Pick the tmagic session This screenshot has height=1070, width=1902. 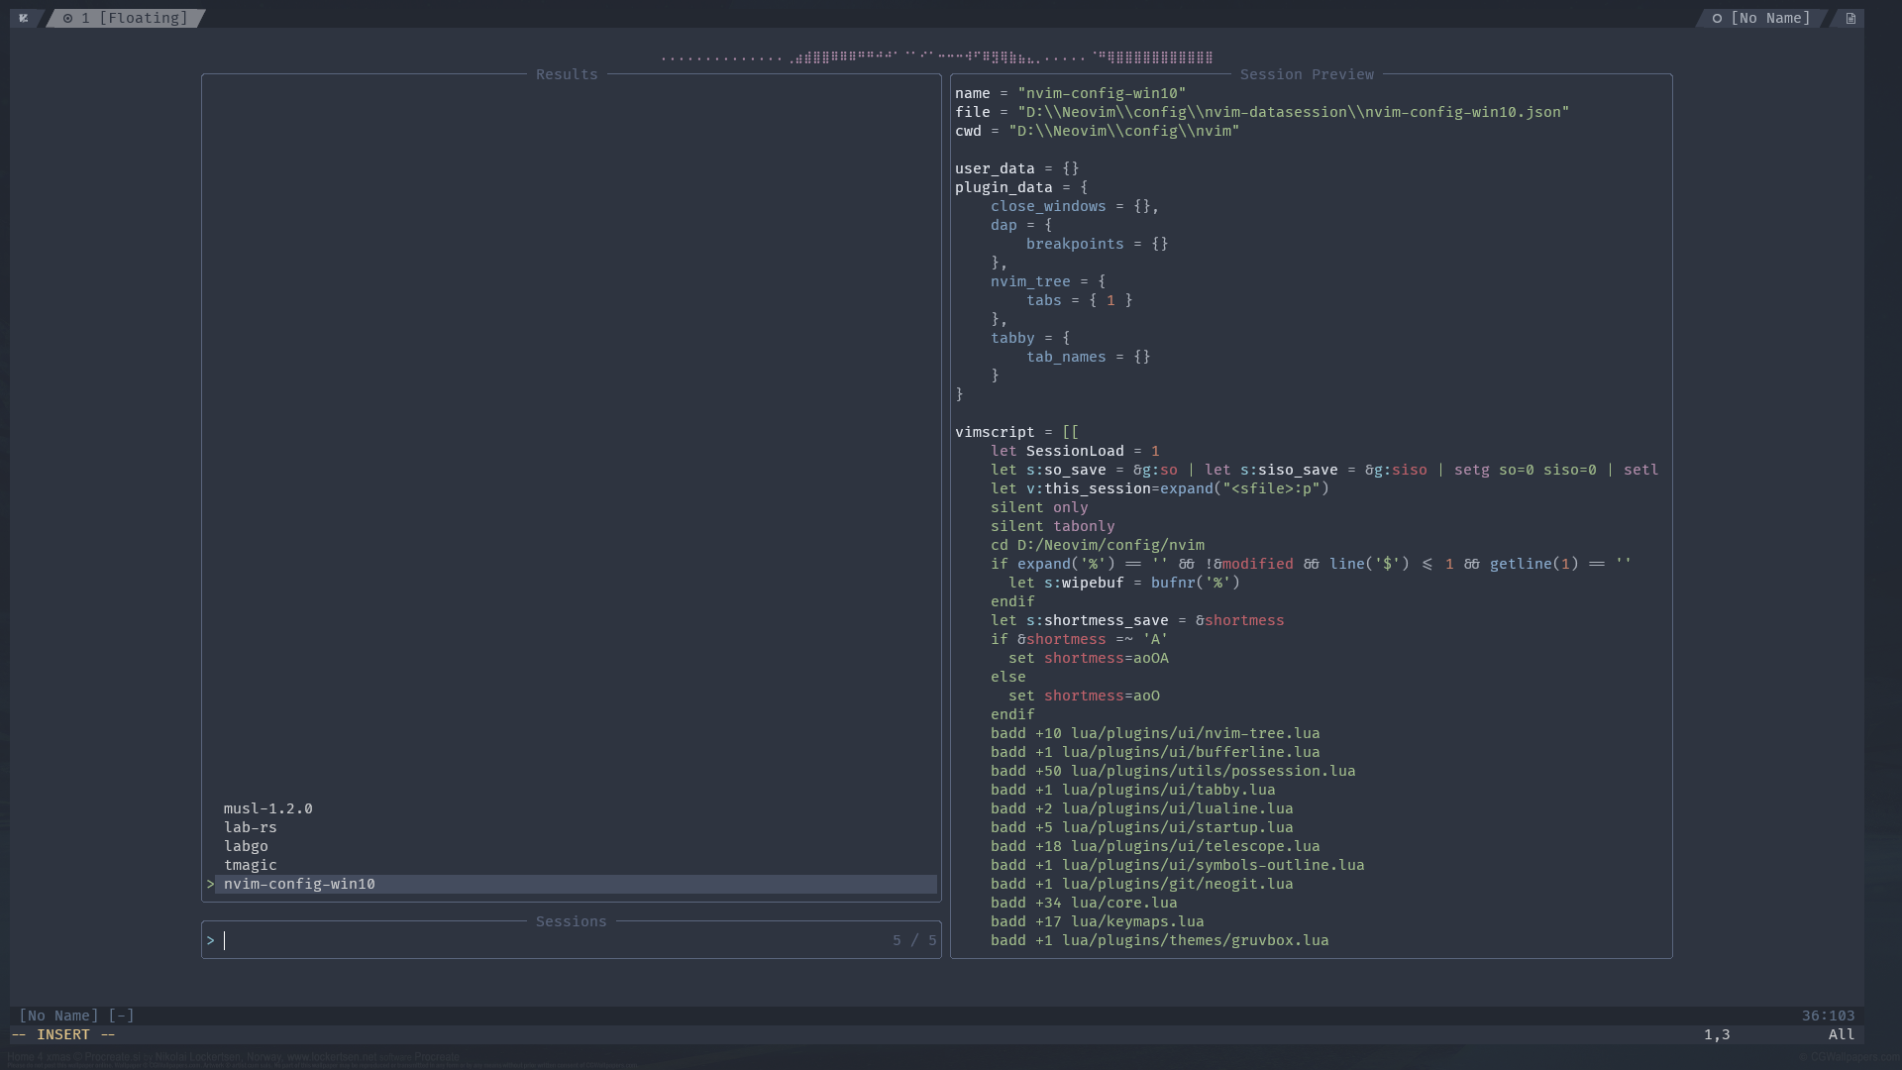click(x=250, y=865)
